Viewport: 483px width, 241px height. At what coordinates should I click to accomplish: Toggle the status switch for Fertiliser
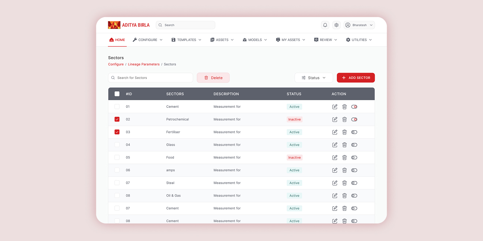pyautogui.click(x=354, y=132)
